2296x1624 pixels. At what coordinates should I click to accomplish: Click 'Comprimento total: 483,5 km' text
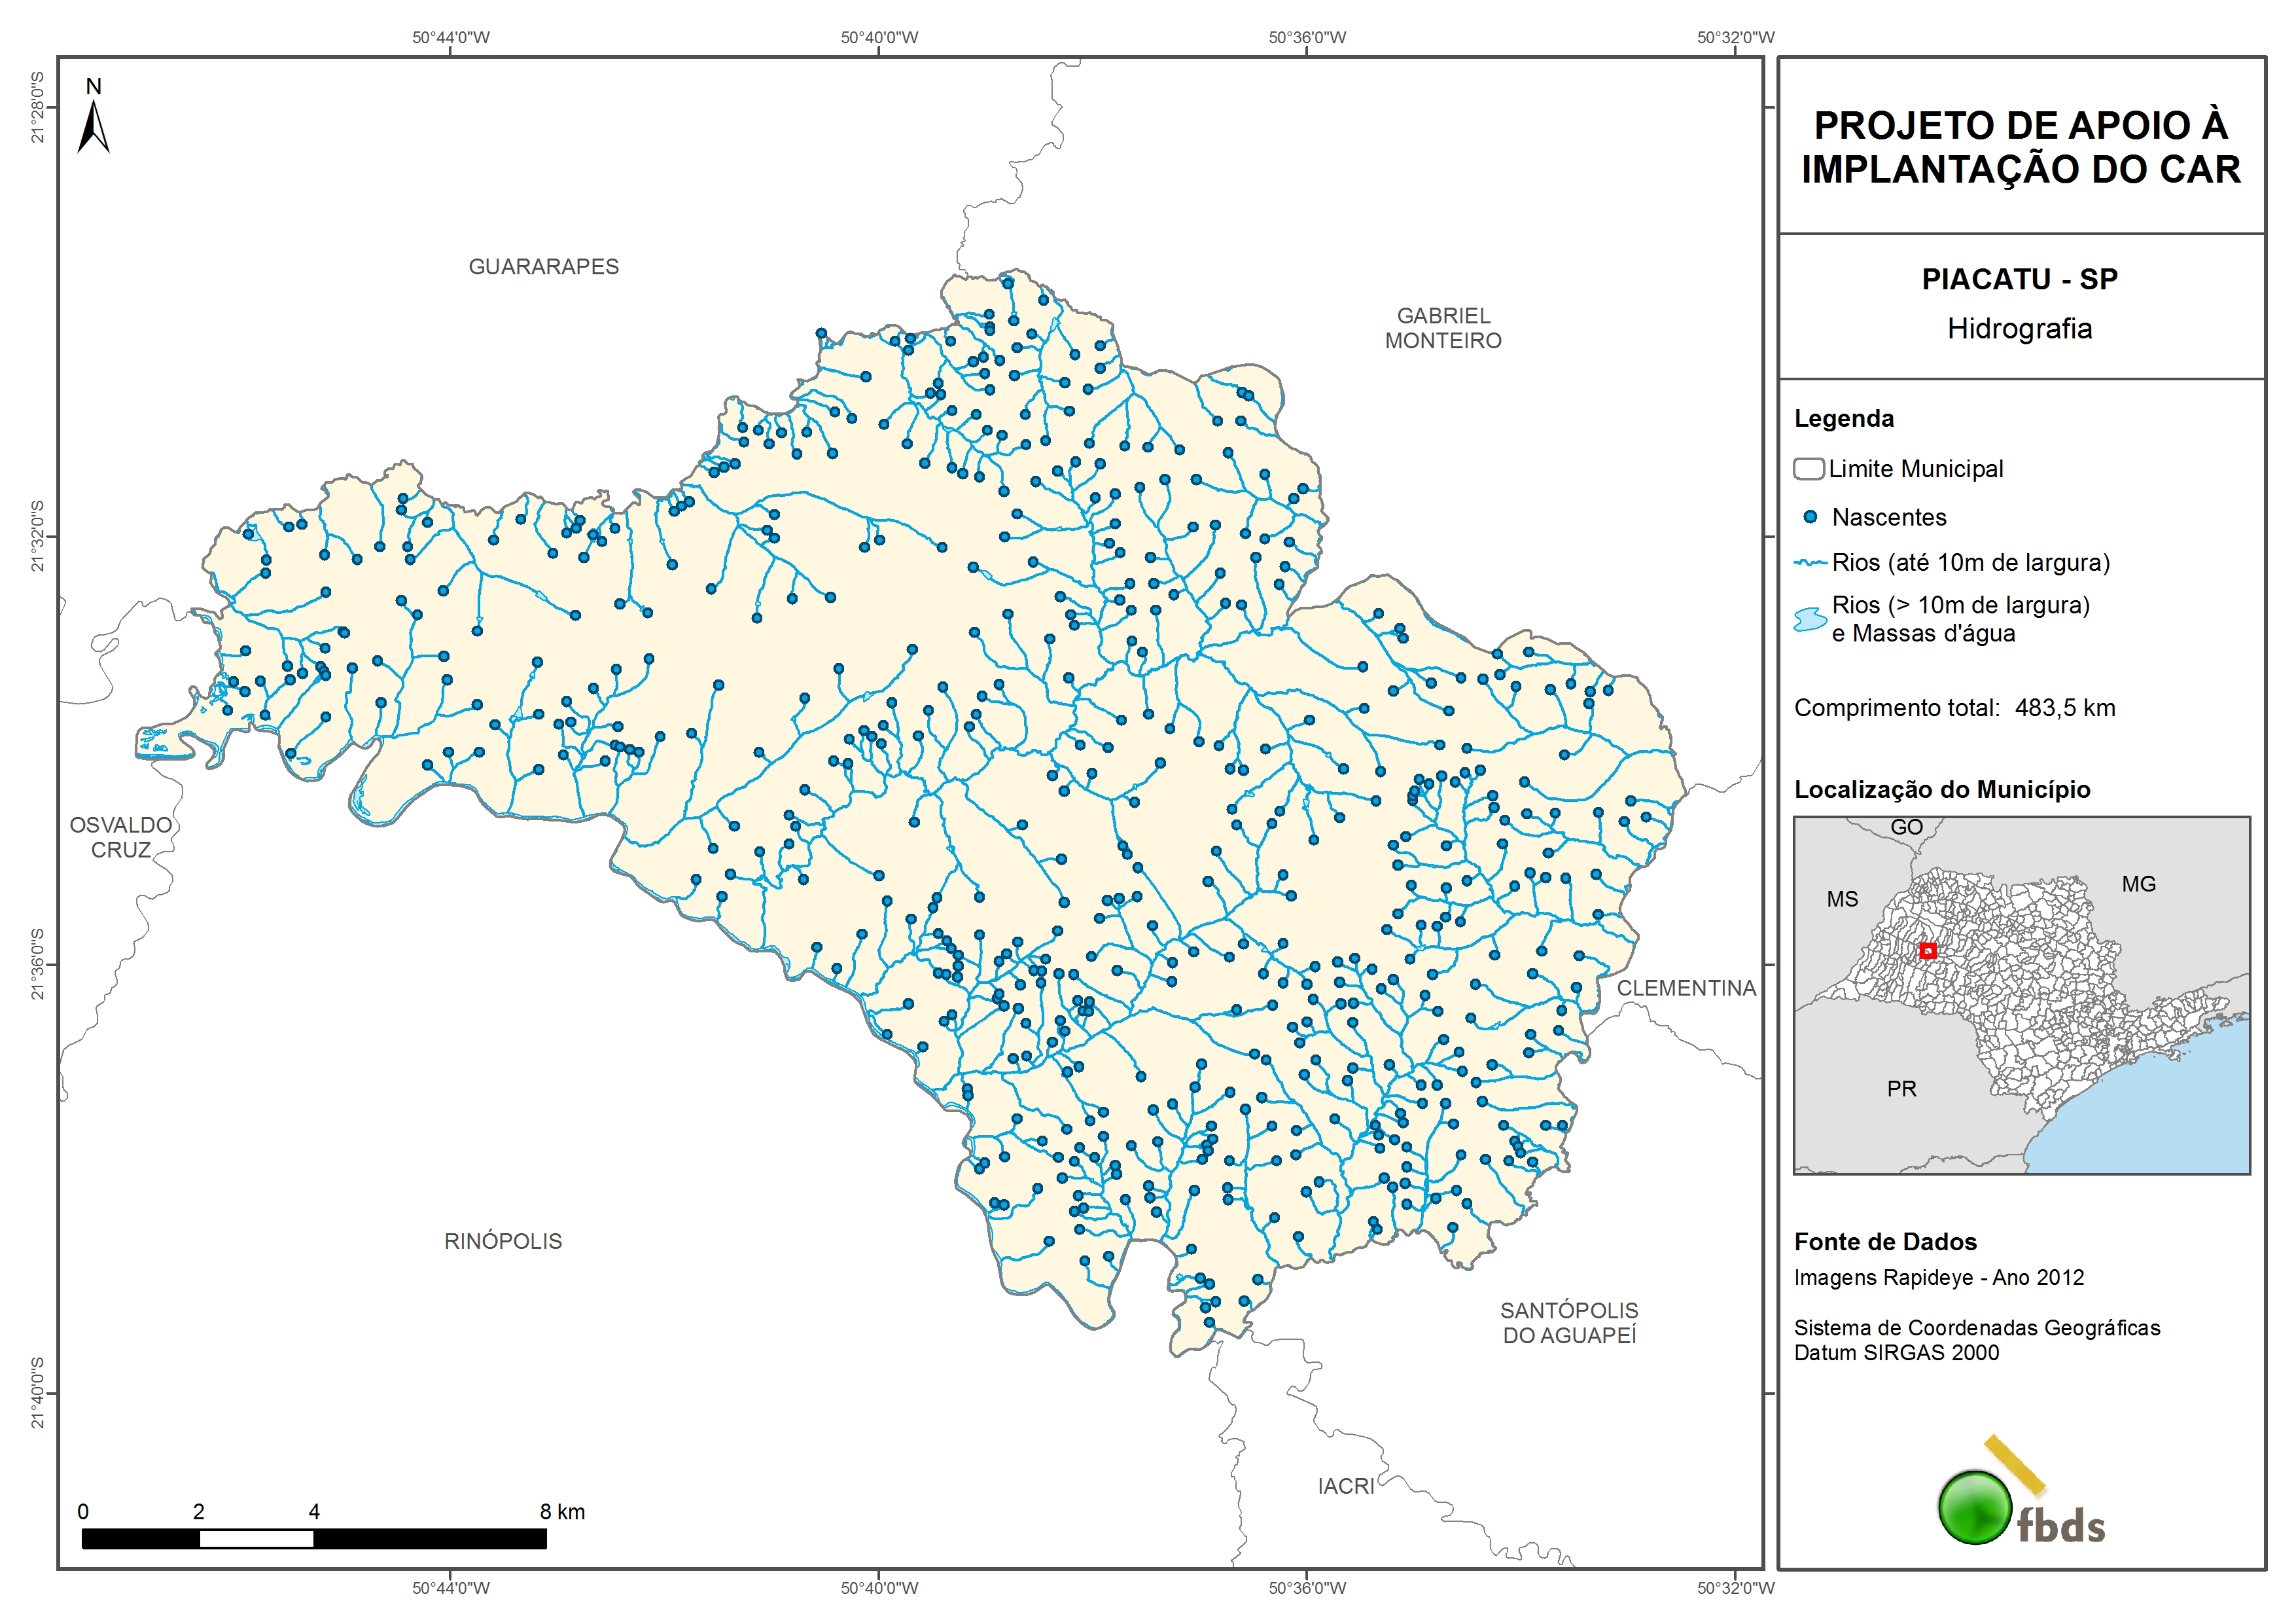pyautogui.click(x=1954, y=708)
